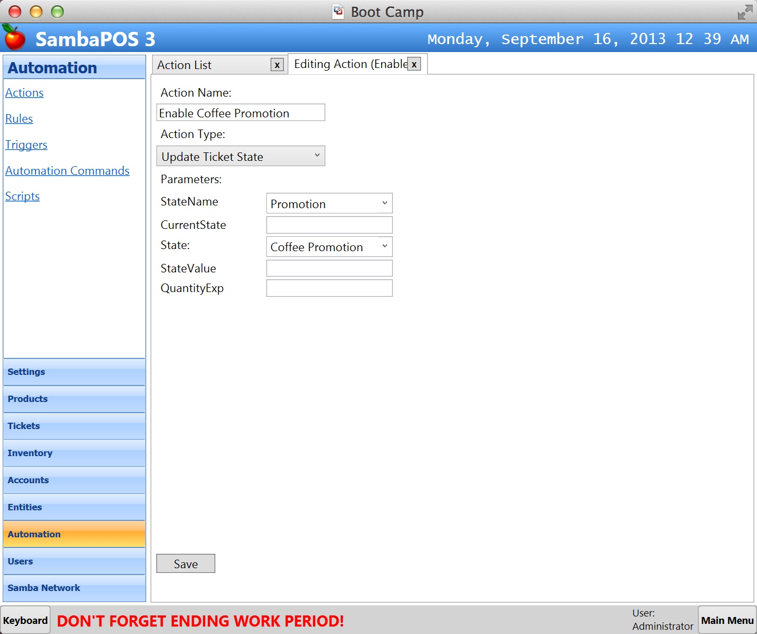Expand the StateName Promotion dropdown
Screen dimensions: 757x634
[329, 203]
